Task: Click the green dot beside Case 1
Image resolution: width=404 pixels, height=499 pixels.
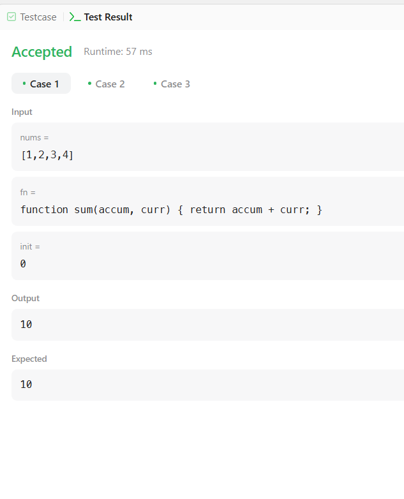Action: coord(24,84)
